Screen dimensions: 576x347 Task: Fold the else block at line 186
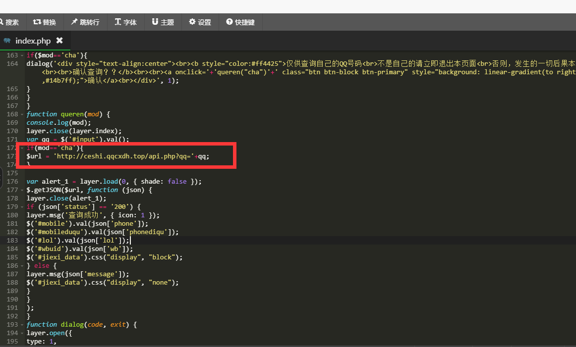coord(22,266)
